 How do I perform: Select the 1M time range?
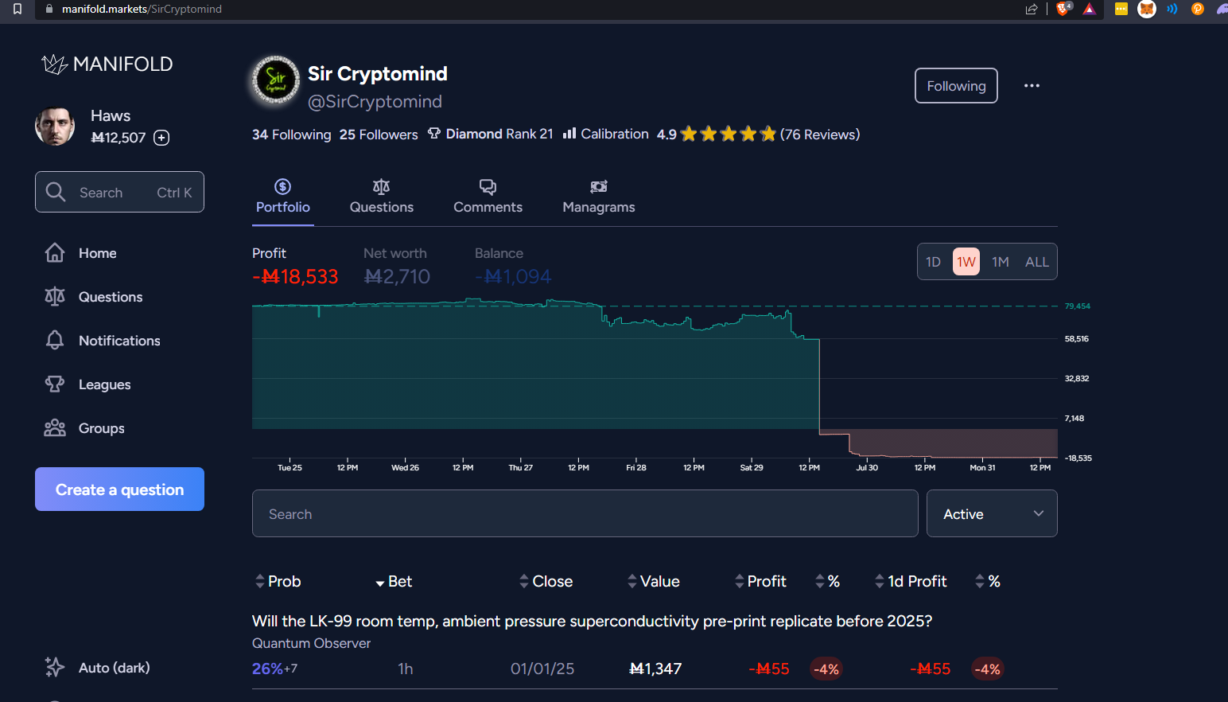tap(1001, 262)
